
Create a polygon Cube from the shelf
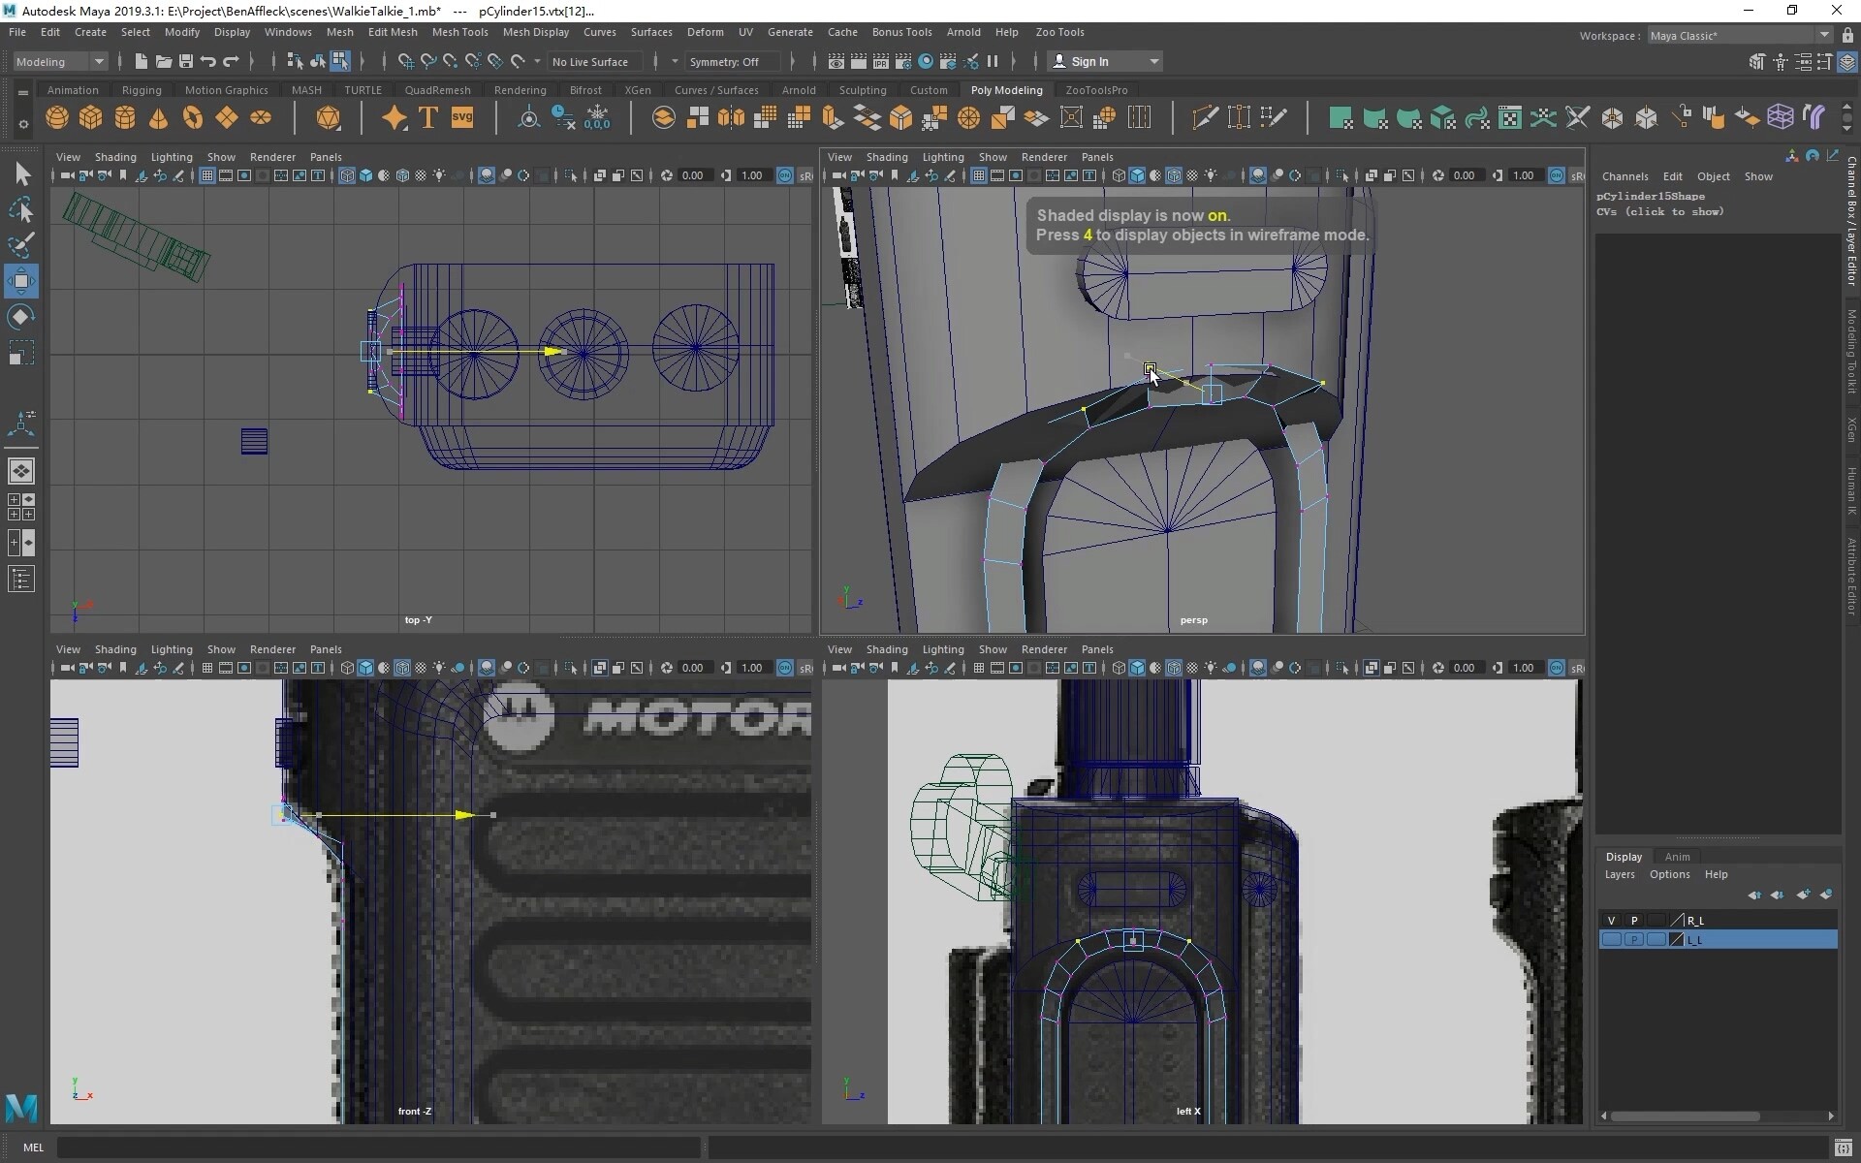tap(90, 117)
